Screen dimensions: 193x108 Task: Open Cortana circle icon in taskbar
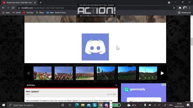point(63,105)
